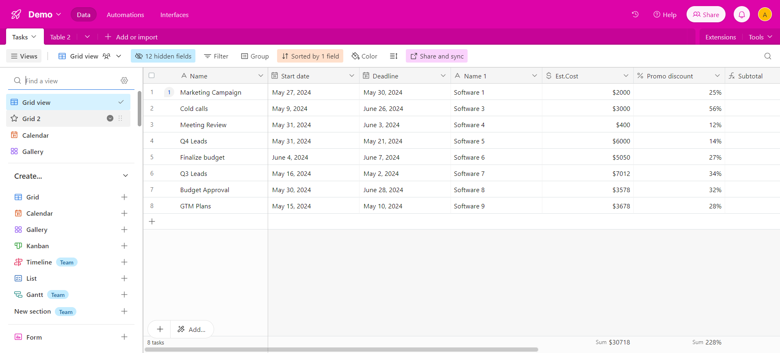Click the Add... button at bottom
This screenshot has width=780, height=353.
[192, 329]
